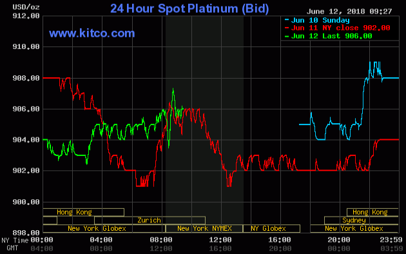This screenshot has width=406, height=254.
Task: Click the 16:00 NY time axis label
Action: coord(280,240)
